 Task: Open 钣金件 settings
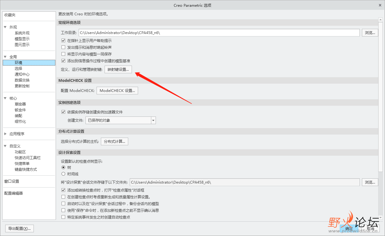[20, 110]
